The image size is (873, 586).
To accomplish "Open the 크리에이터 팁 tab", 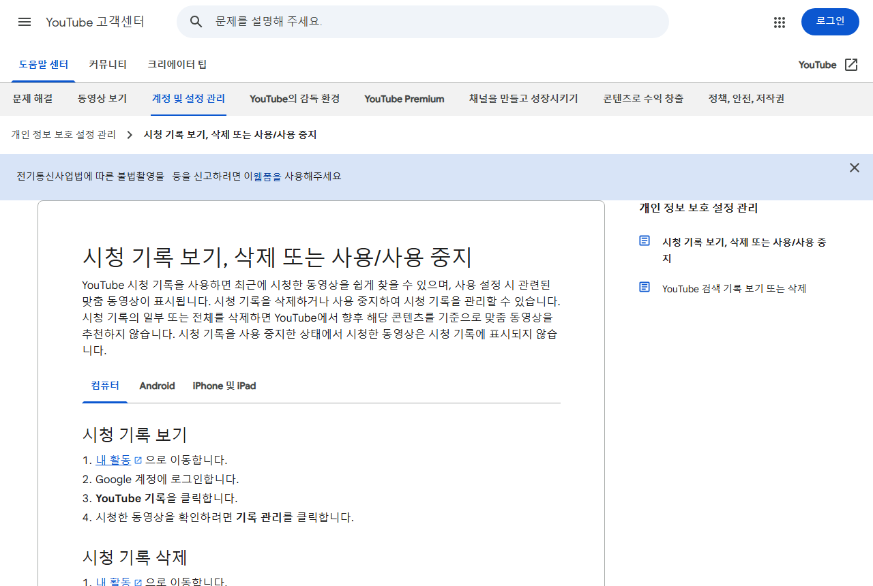I will (x=177, y=65).
